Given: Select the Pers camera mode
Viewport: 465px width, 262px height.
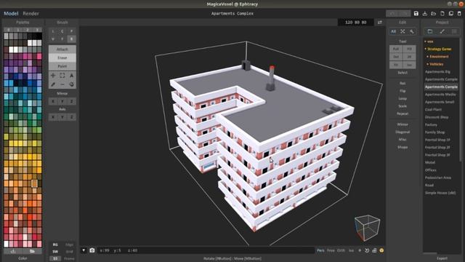Looking at the screenshot, I should [320, 250].
